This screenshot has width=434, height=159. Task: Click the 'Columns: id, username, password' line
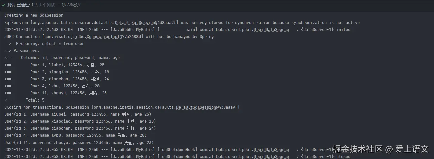pyautogui.click(x=62, y=58)
